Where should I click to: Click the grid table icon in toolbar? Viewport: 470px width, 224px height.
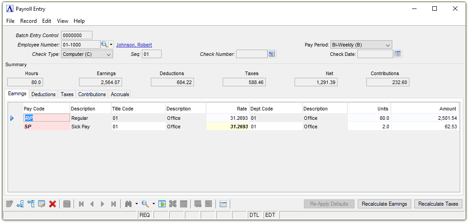click(184, 204)
